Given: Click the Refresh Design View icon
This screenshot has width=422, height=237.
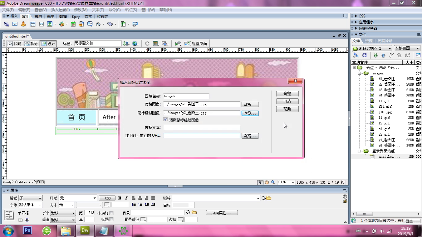Looking at the screenshot, I should [x=147, y=43].
